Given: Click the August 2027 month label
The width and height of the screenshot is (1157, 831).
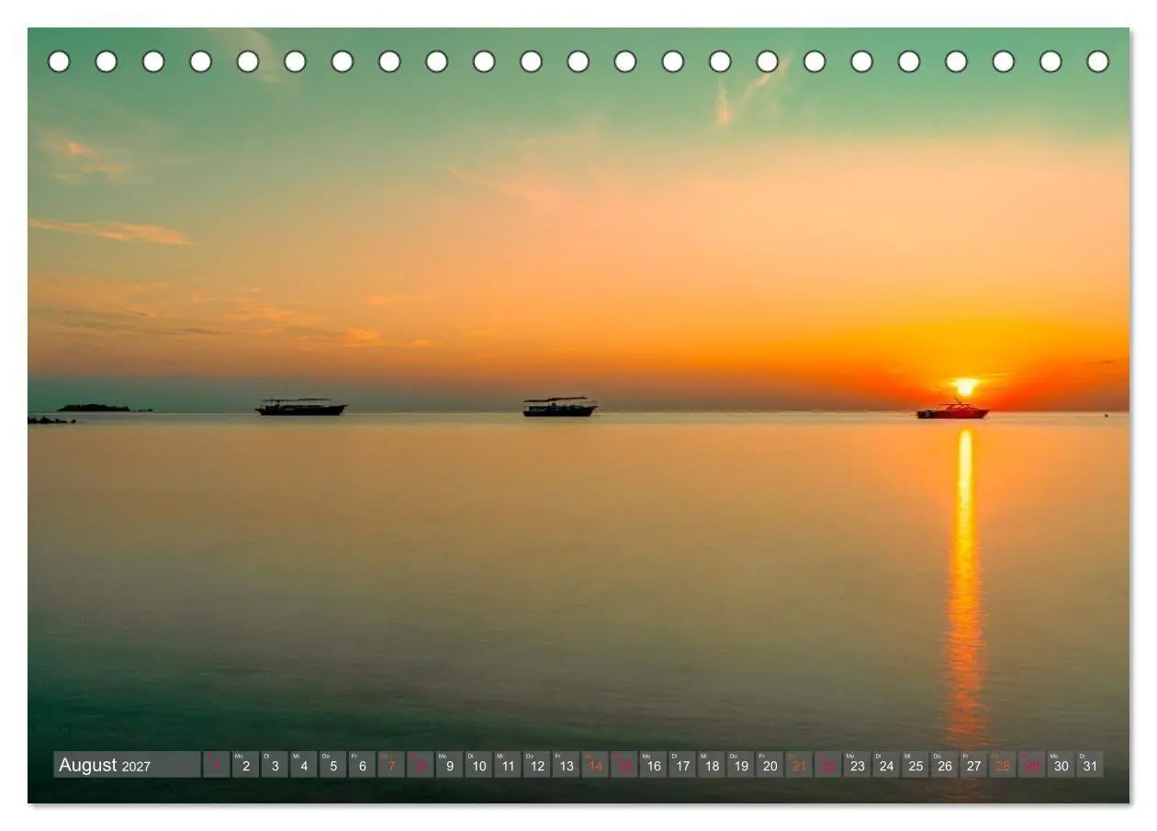Looking at the screenshot, I should [x=105, y=765].
